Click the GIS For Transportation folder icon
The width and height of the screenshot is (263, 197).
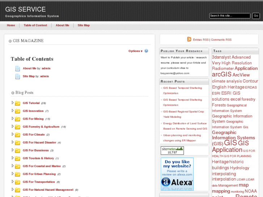tap(17, 182)
